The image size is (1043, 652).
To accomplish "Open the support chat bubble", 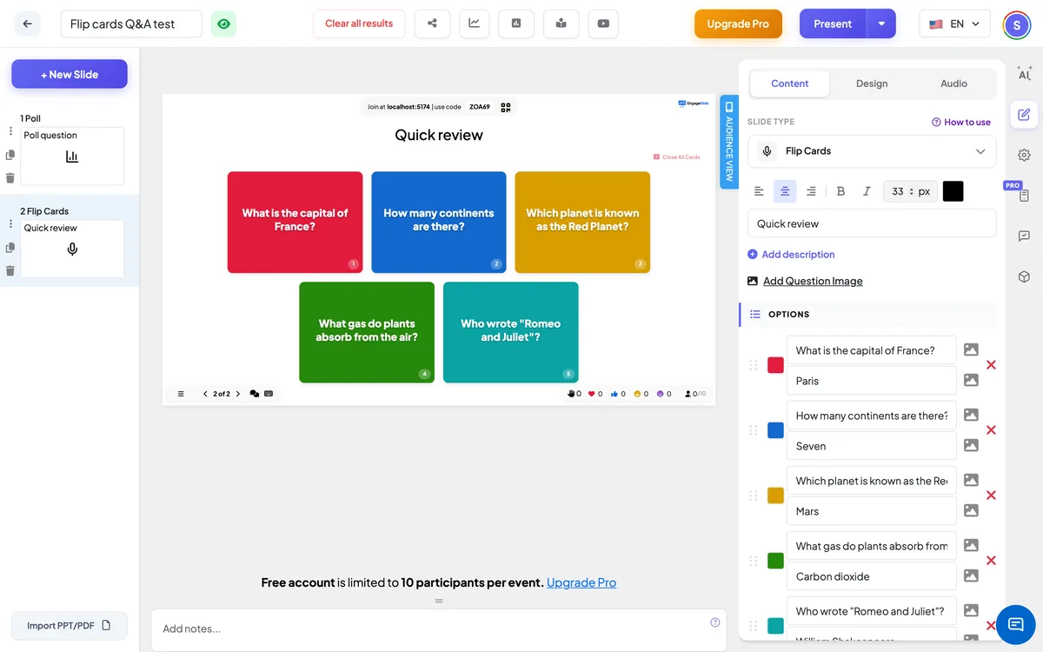I will point(1015,624).
